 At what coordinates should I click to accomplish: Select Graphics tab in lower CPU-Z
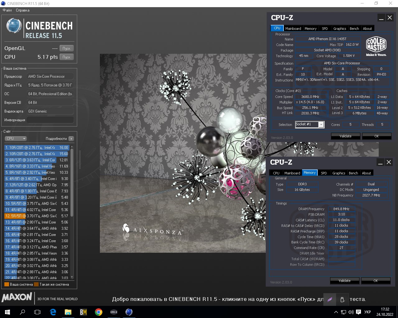coord(339,173)
